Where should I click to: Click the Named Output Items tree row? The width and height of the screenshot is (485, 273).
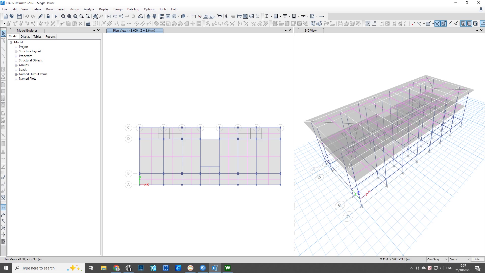point(33,74)
